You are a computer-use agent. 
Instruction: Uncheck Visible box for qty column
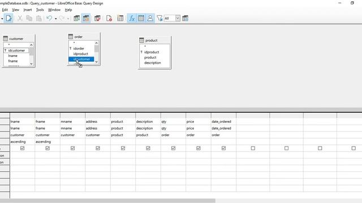point(174,148)
